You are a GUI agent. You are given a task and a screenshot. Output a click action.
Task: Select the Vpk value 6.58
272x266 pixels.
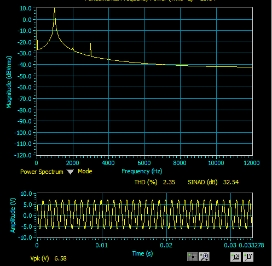click(x=61, y=258)
